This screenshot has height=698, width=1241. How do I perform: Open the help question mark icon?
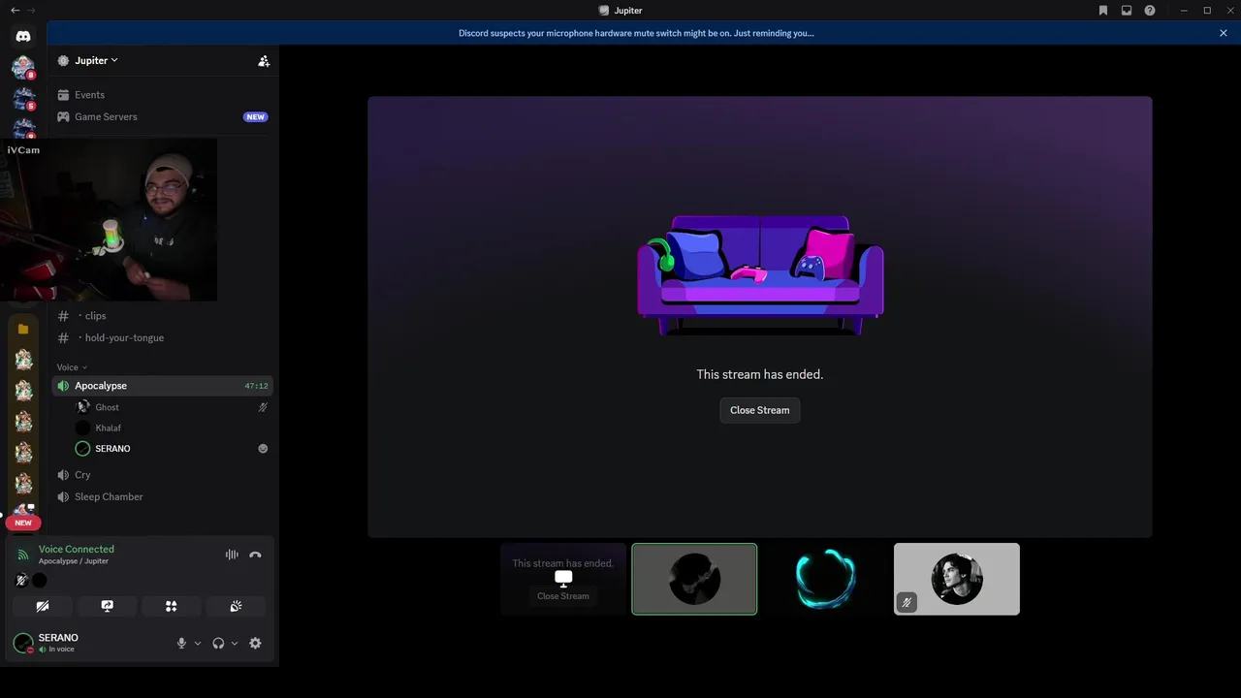pos(1150,11)
